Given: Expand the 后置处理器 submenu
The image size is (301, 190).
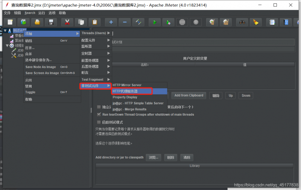Looking at the screenshot, I should pyautogui.click(x=96, y=67).
